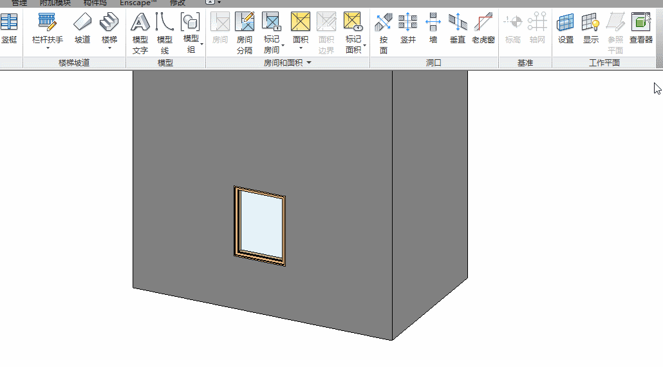Click the 标记房间 tag room button
The width and height of the screenshot is (663, 367).
[x=272, y=33]
